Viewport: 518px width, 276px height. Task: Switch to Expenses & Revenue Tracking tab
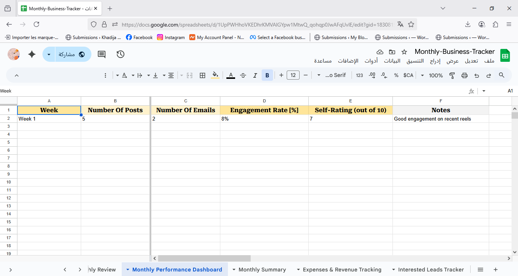[342, 270]
